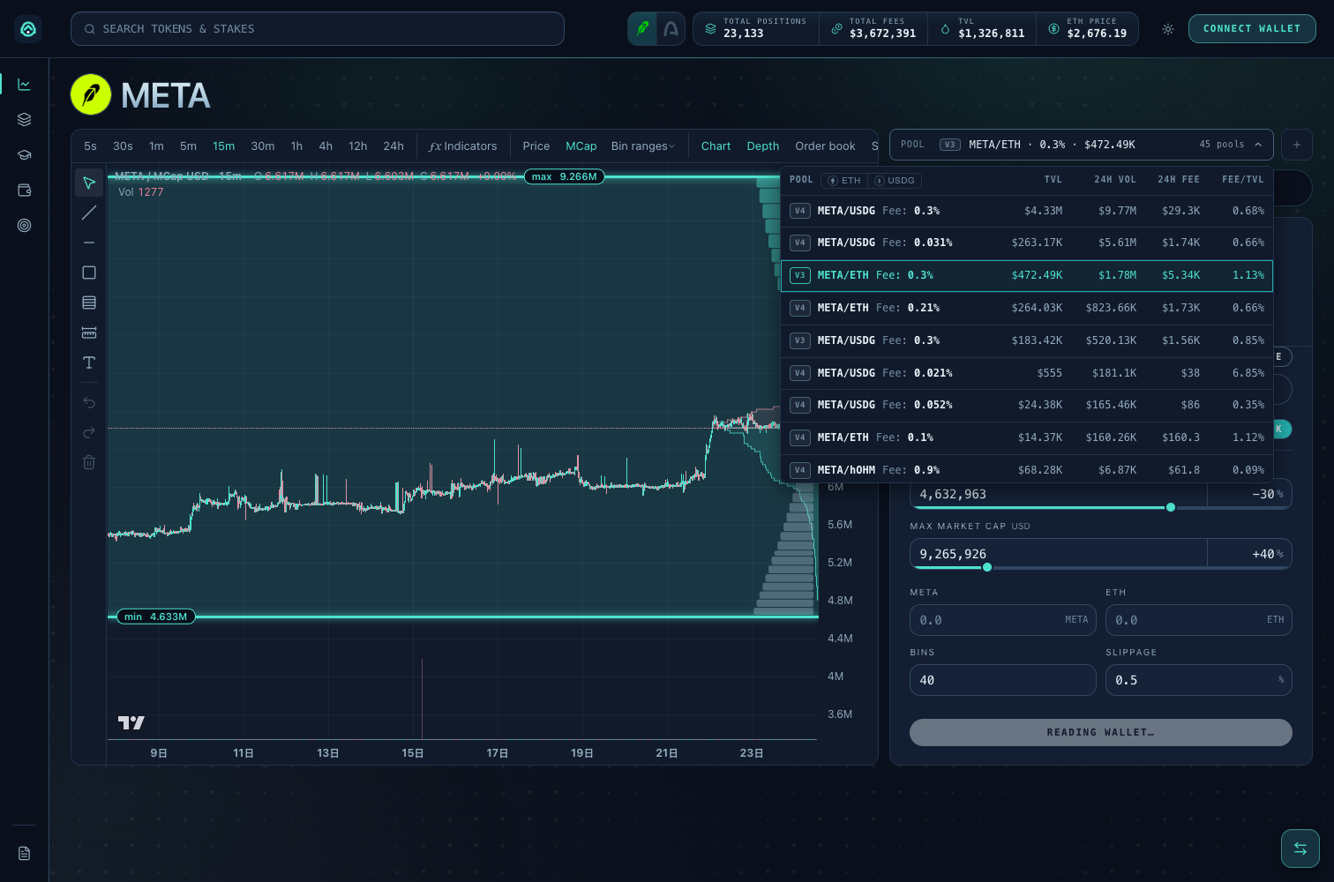
Task: Select the grey arch protocol icon
Action: [x=671, y=29]
